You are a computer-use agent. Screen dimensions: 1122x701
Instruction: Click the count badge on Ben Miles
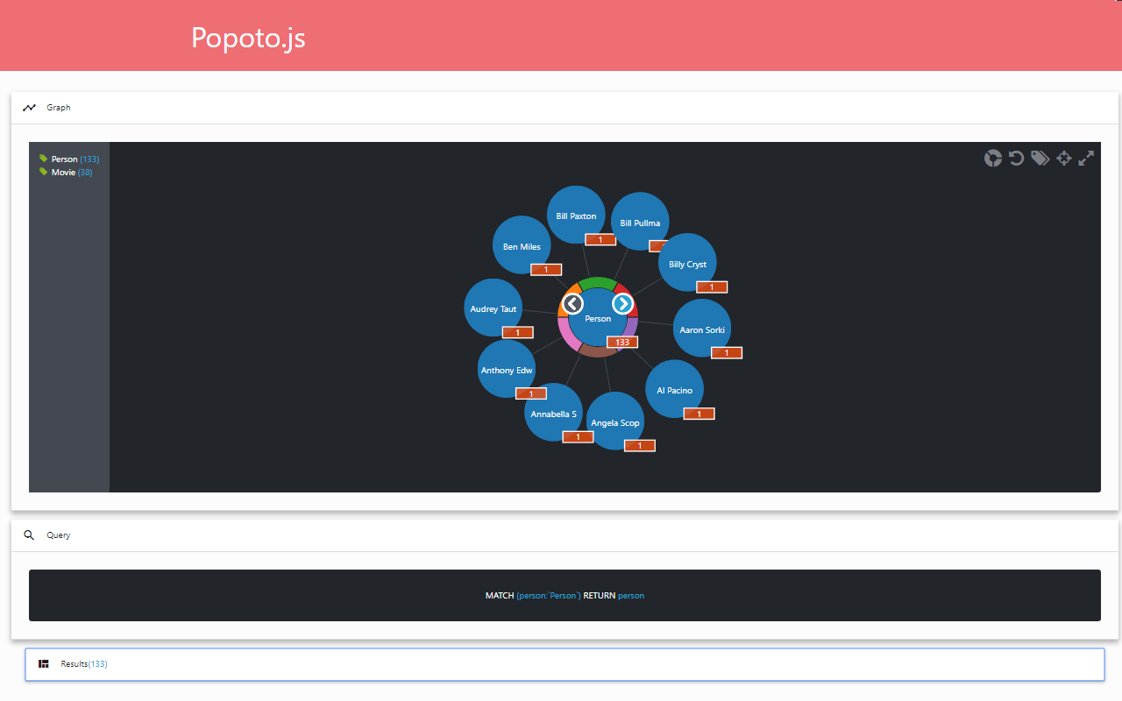(x=546, y=269)
